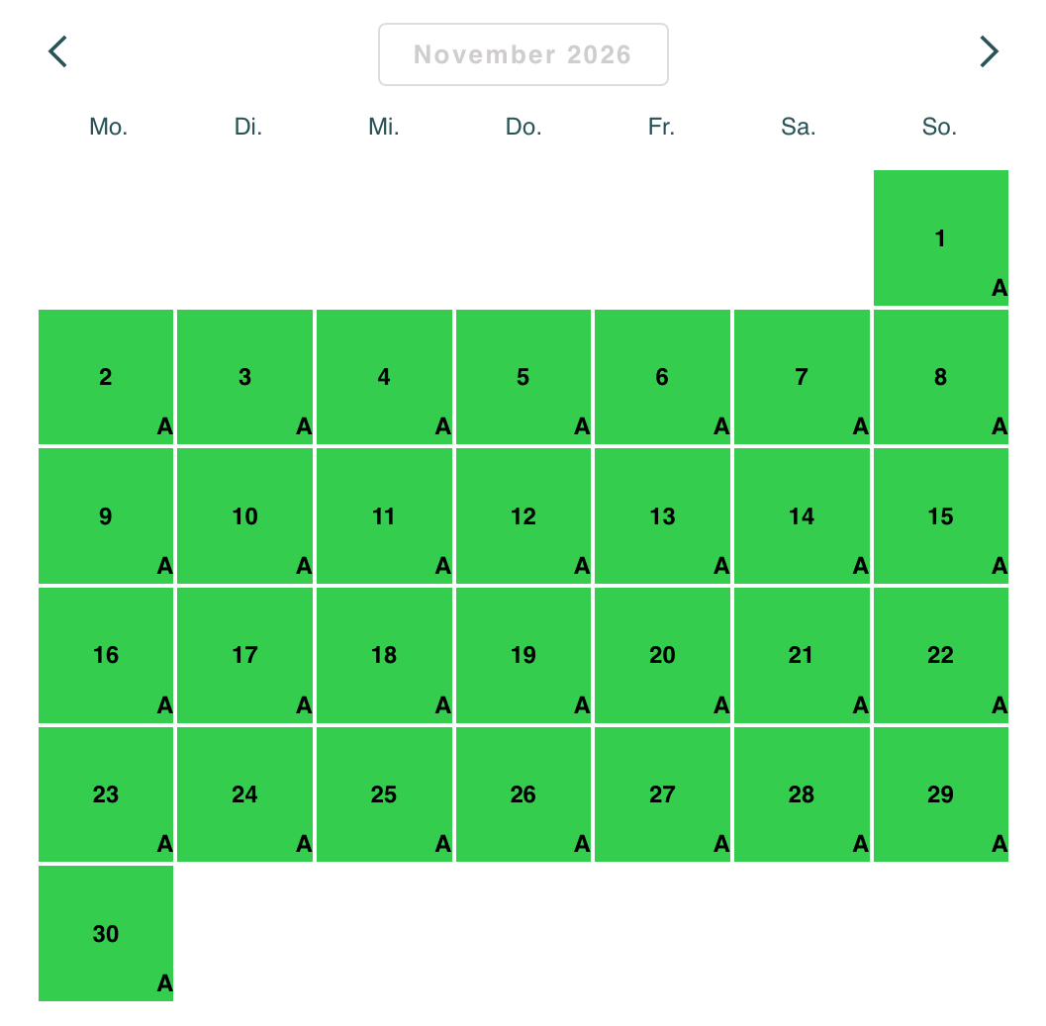Screen dimensions: 1046x1026
Task: Click the date November 11
Action: [x=384, y=516]
